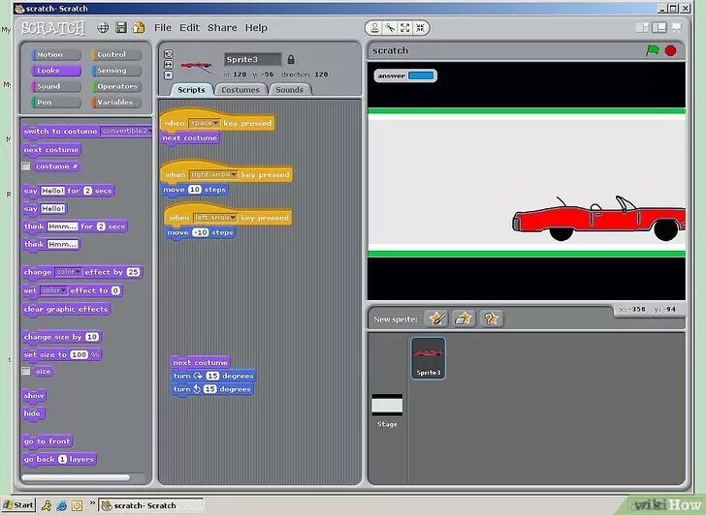Click the show block in palette
Image resolution: width=706 pixels, height=515 pixels.
(x=34, y=396)
